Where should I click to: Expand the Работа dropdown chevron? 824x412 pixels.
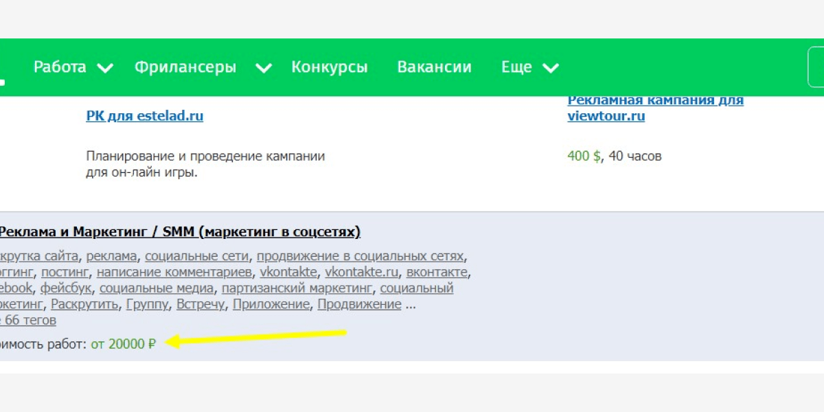click(x=104, y=68)
